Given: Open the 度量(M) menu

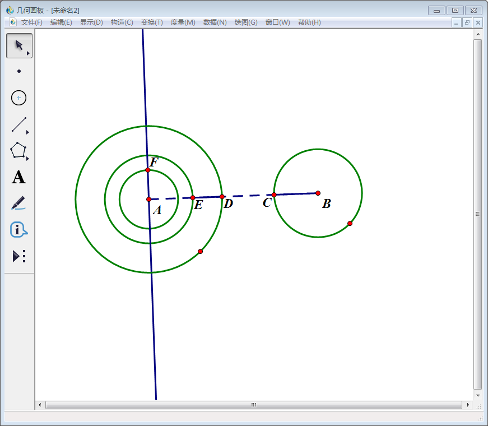Looking at the screenshot, I should (183, 22).
